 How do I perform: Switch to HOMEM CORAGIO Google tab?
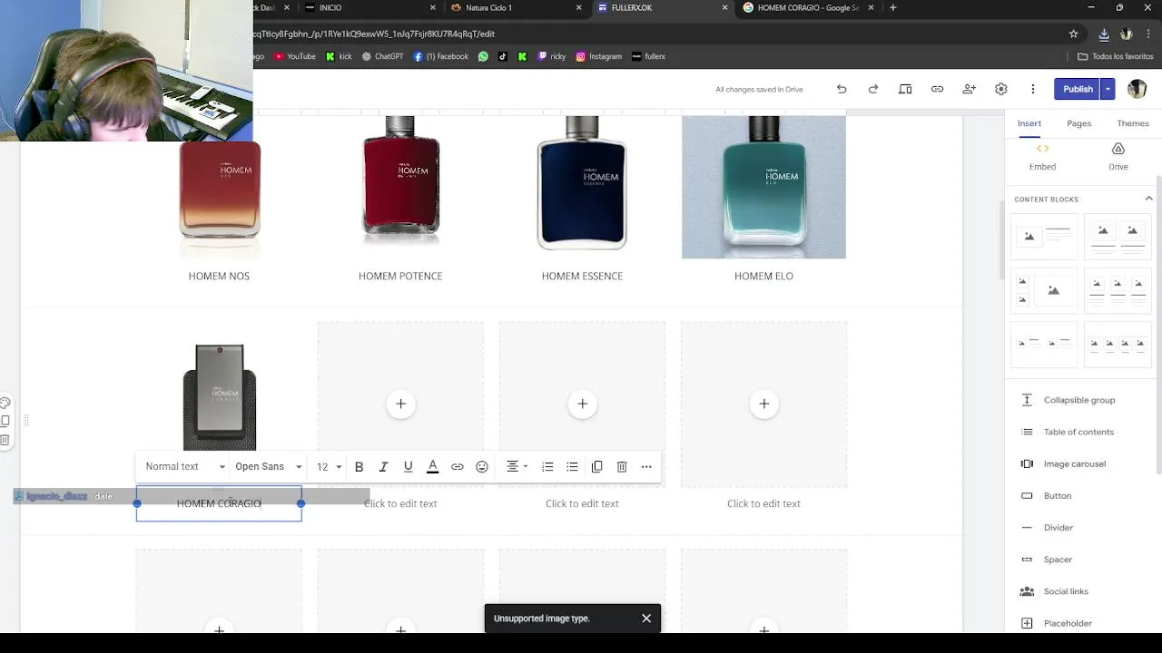(x=806, y=7)
